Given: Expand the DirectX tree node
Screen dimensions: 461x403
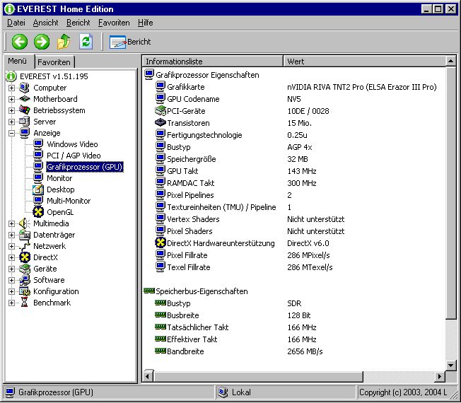Looking at the screenshot, I should pyautogui.click(x=11, y=257).
